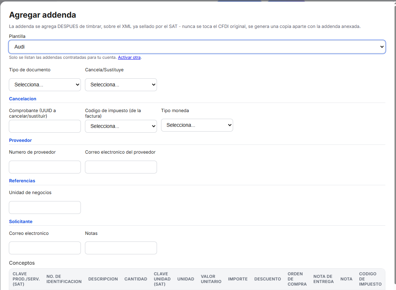Click the NOTA column header
This screenshot has height=290, width=396.
click(346, 279)
